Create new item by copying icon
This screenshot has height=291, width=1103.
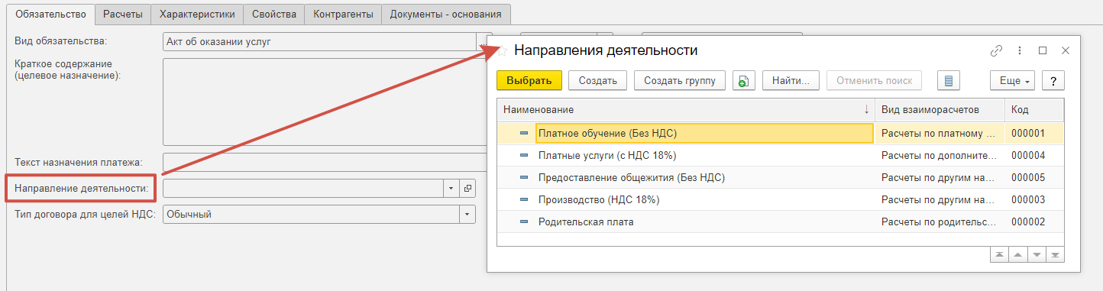tap(744, 80)
